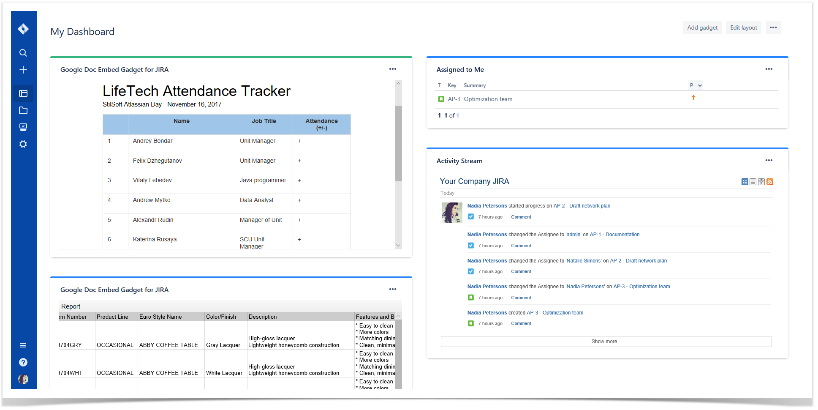
Task: Click the Add gadget button
Action: click(x=702, y=27)
